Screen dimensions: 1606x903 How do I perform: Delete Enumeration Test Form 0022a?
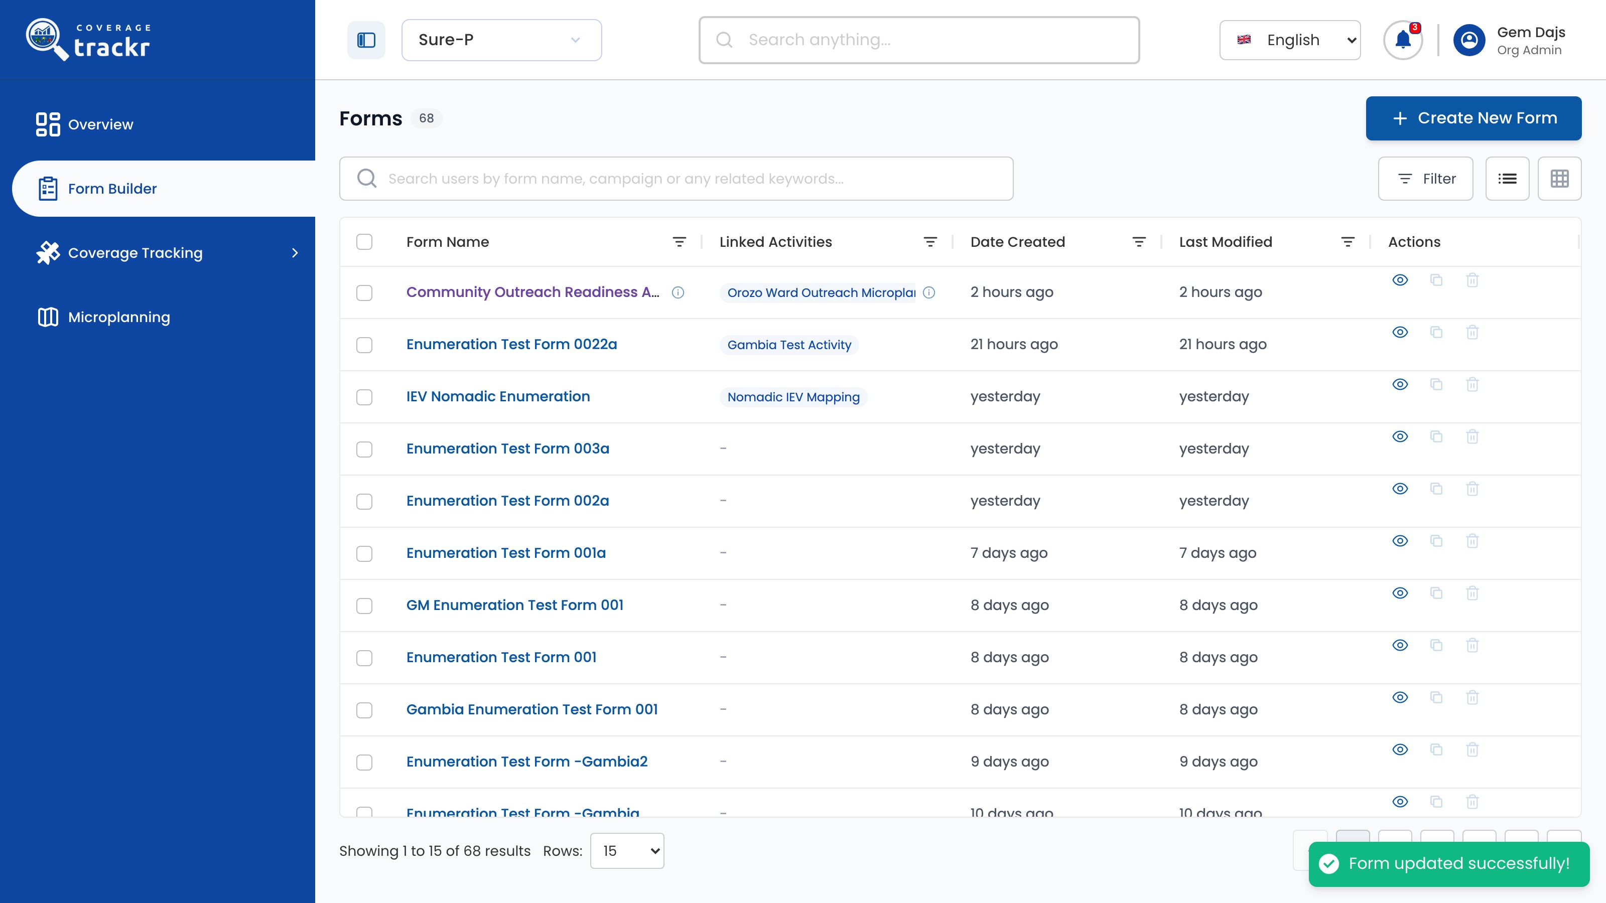1473,332
